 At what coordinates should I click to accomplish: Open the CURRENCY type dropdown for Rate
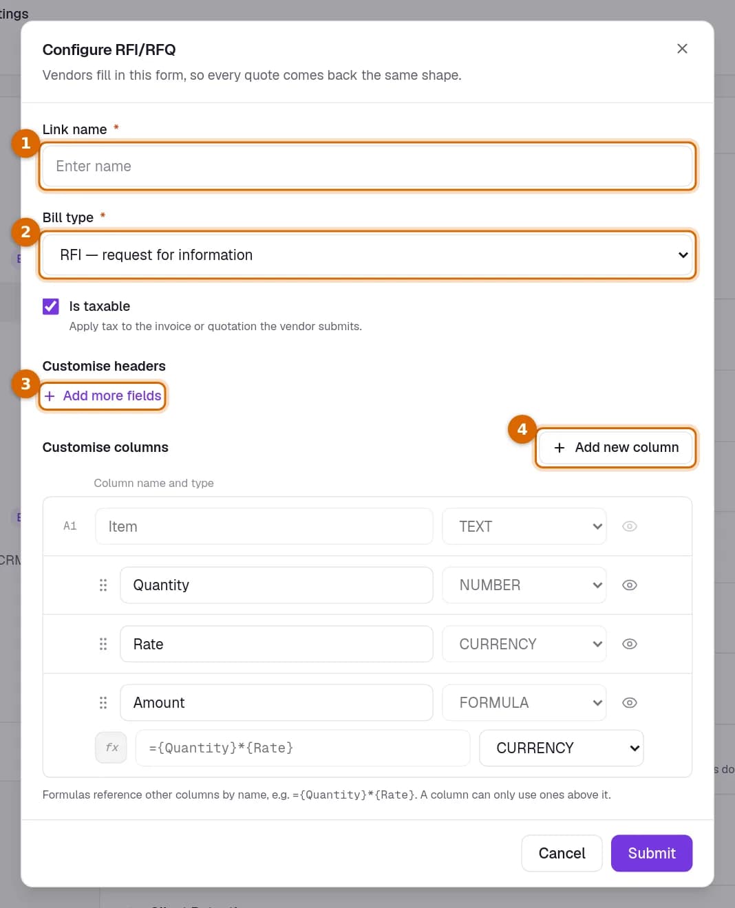(524, 644)
